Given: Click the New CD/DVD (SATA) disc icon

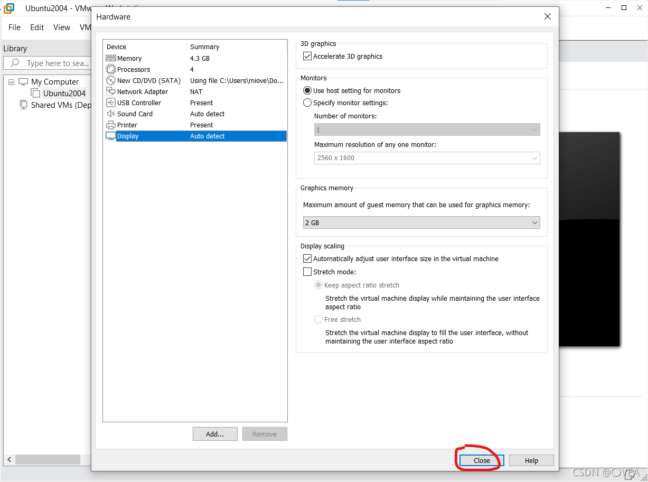Looking at the screenshot, I should pyautogui.click(x=110, y=80).
